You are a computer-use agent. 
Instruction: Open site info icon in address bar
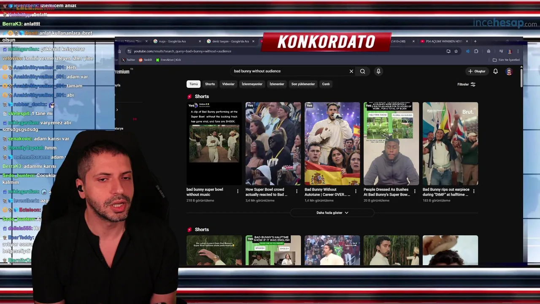click(129, 52)
